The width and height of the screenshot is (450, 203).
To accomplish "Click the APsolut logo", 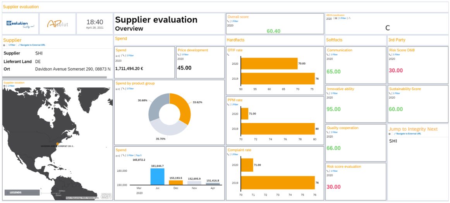I will (x=57, y=24).
